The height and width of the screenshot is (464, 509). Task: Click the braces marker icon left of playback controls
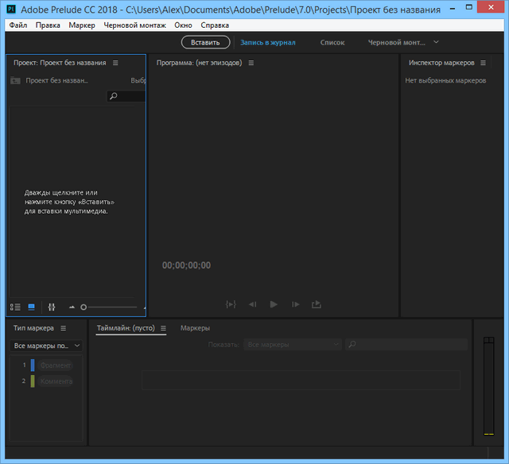231,304
